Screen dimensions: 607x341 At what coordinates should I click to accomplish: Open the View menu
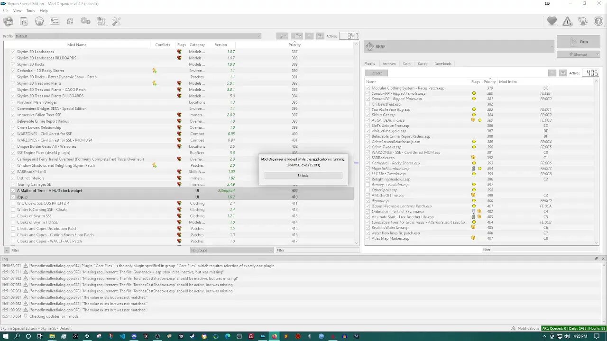click(17, 10)
